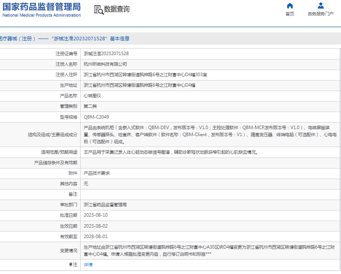Click the 生效日期 row label
Screen dimensions: 341x274
tap(68, 226)
